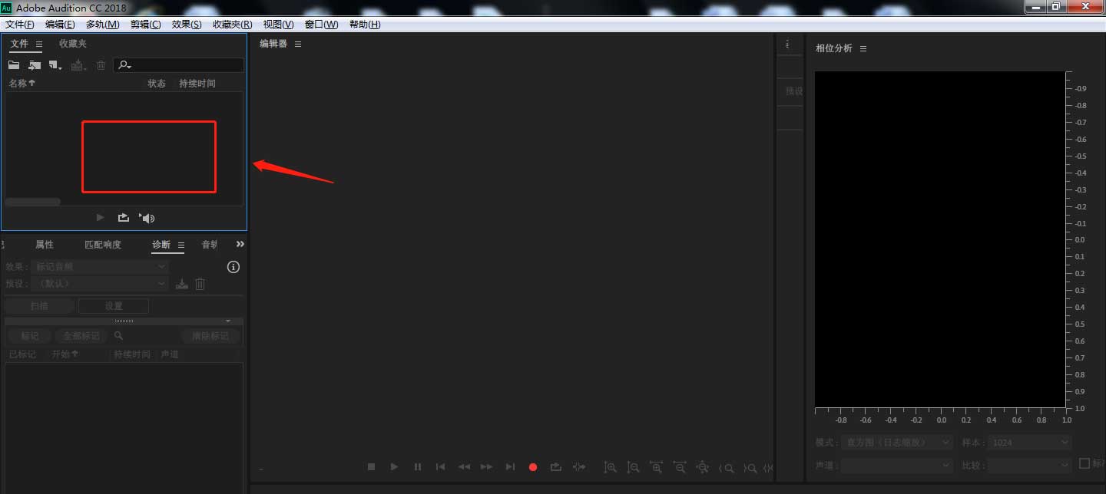
Task: Open the 剪辑(C) menu
Action: (146, 25)
